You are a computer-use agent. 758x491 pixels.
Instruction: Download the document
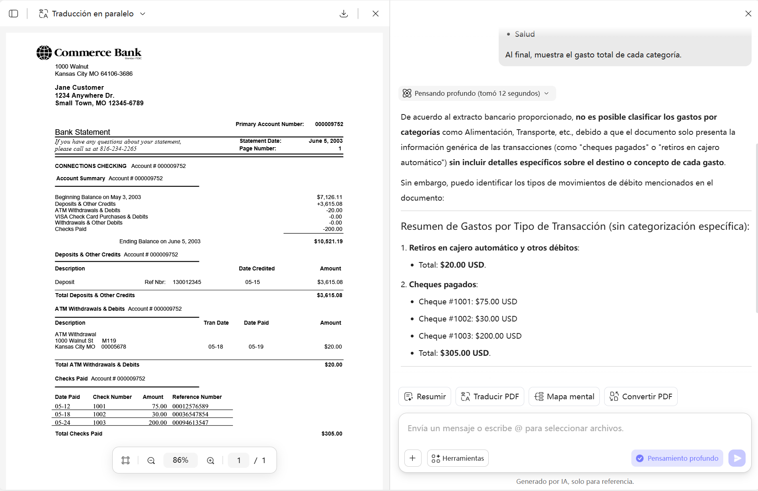[x=344, y=14]
